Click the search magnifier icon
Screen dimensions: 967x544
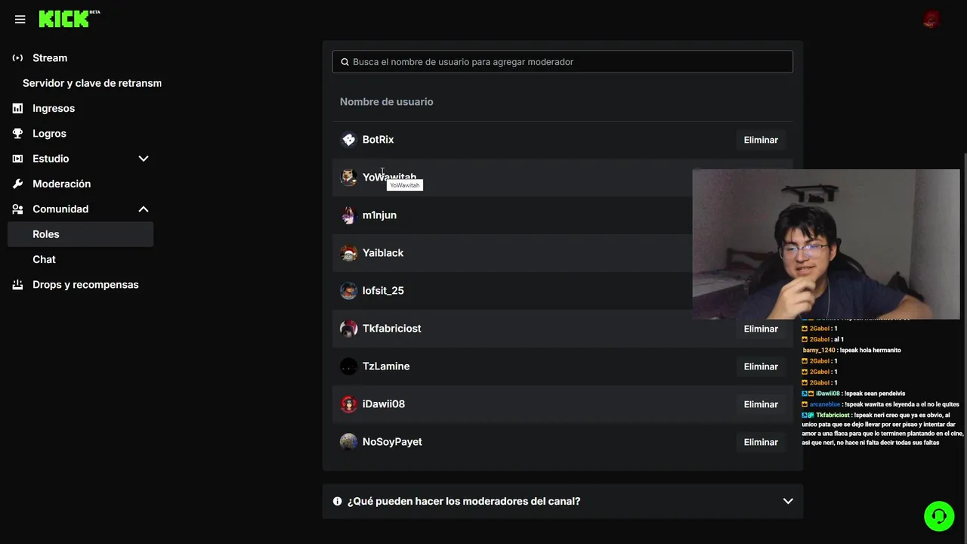coord(344,62)
